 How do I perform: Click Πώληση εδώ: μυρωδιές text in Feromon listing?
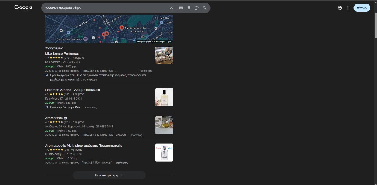[x=66, y=107]
